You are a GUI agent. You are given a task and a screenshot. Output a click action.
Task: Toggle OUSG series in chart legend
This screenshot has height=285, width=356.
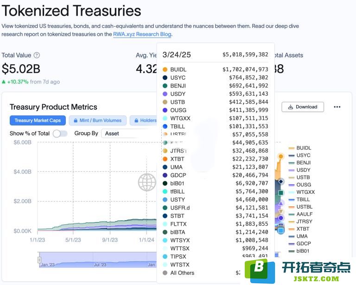point(300,185)
